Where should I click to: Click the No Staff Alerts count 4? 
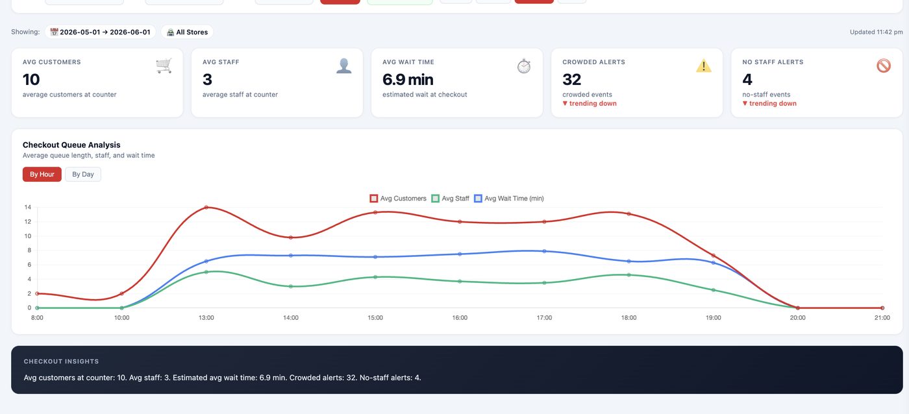[747, 80]
